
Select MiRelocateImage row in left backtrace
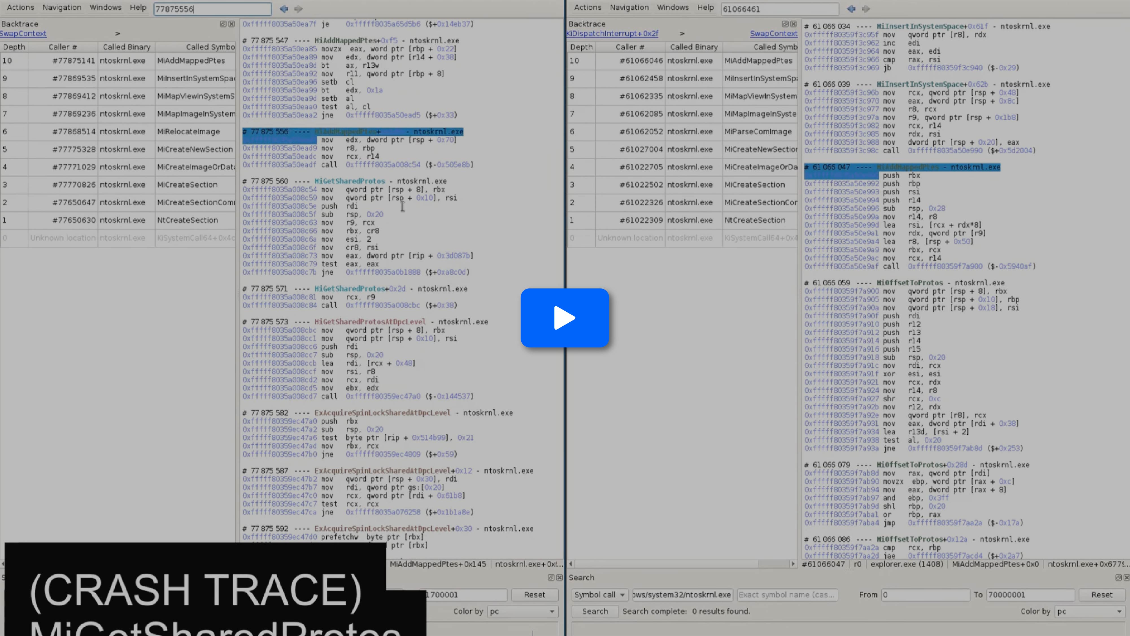click(188, 131)
